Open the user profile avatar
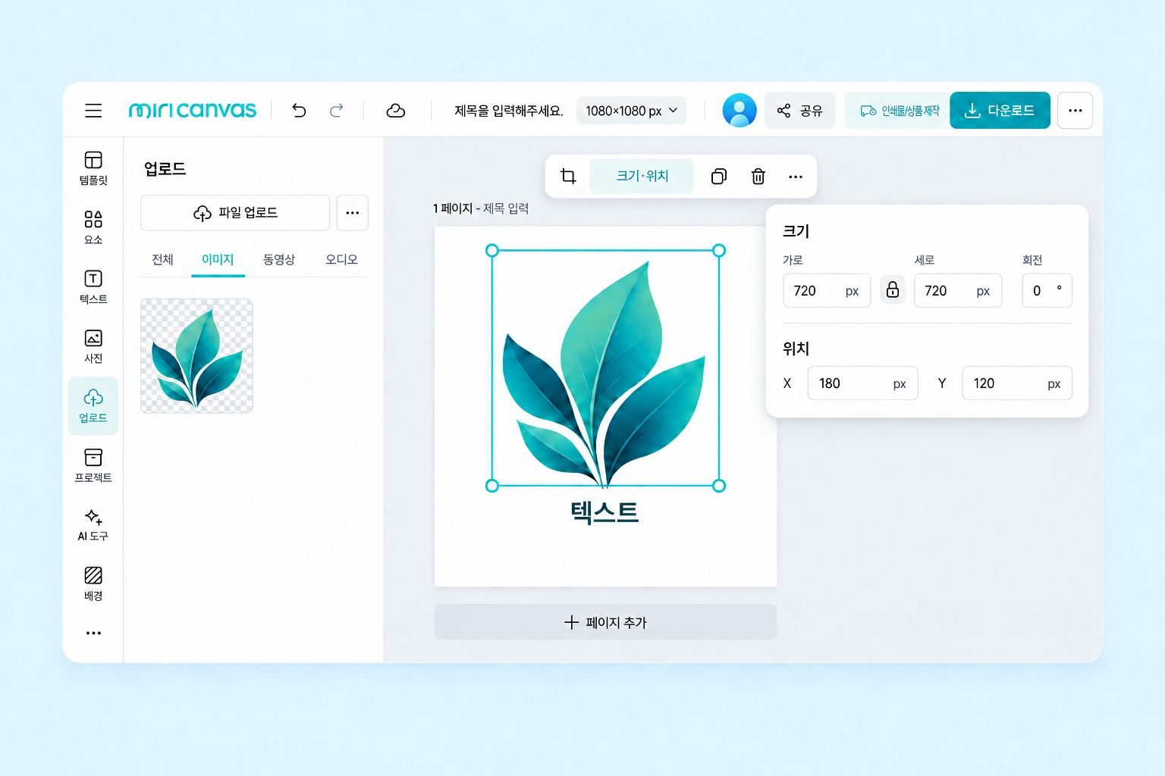1165x776 pixels. coord(740,111)
